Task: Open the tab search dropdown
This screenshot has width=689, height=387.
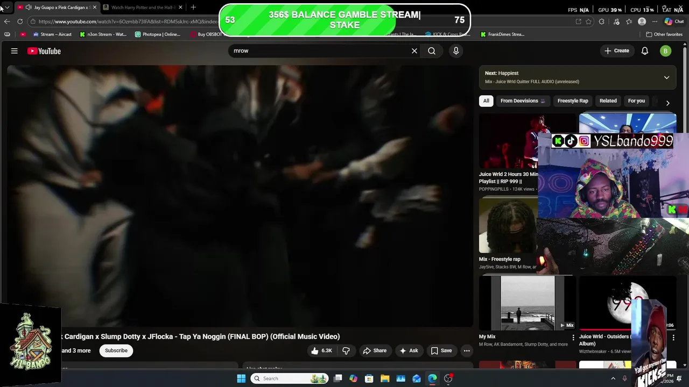Action: click(7, 8)
